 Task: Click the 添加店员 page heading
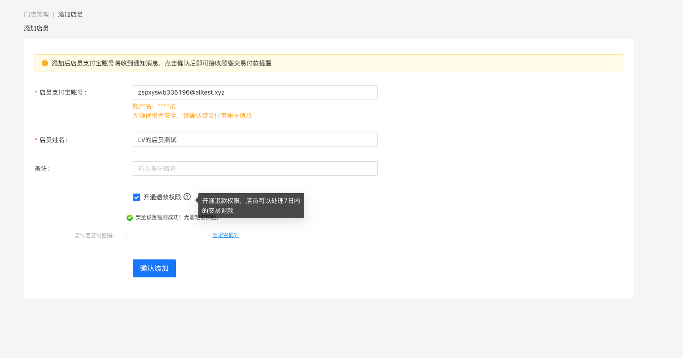(x=36, y=28)
